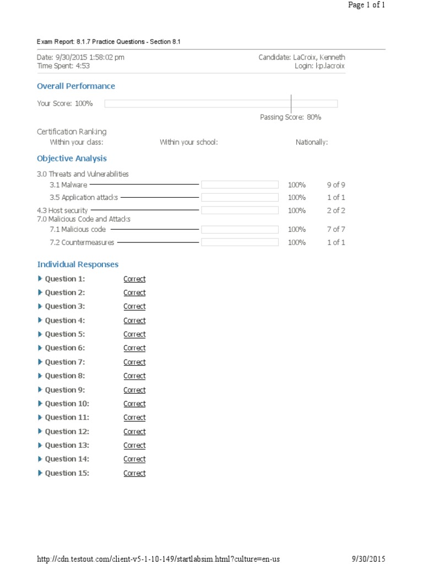Expand the Question 7 disclosure triangle
This screenshot has width=423, height=564.
coord(40,362)
